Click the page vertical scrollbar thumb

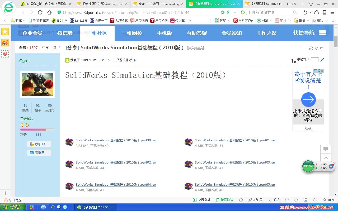pos(336,41)
